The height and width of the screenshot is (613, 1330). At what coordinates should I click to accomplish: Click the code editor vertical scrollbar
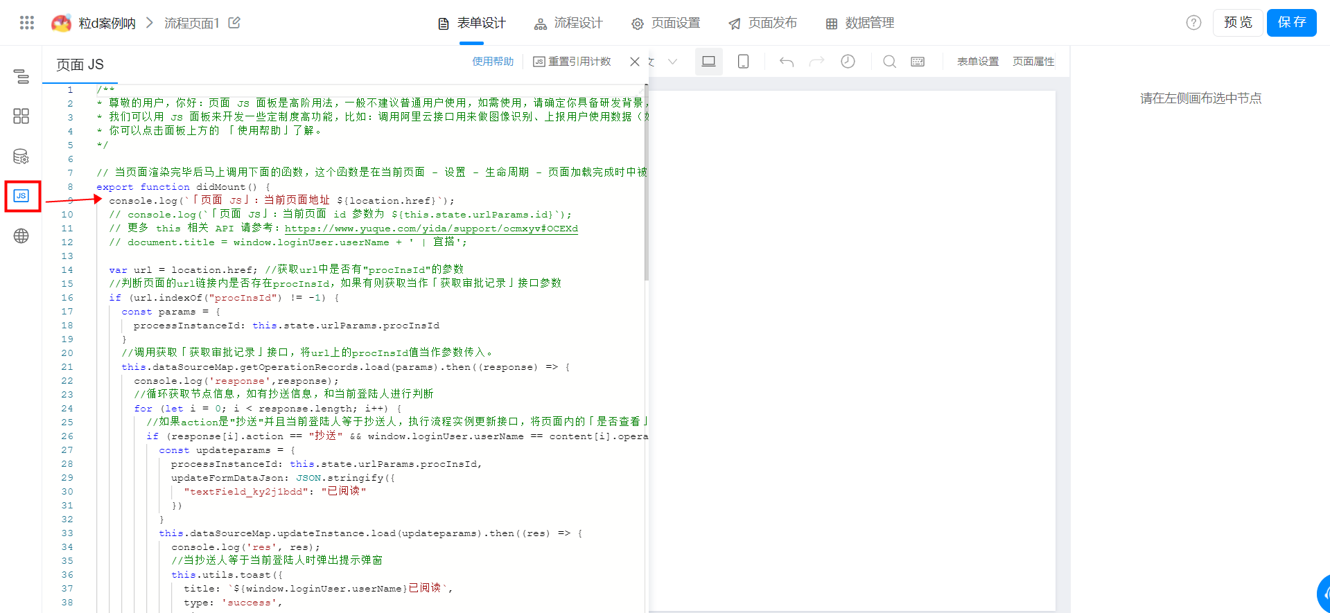click(x=647, y=184)
